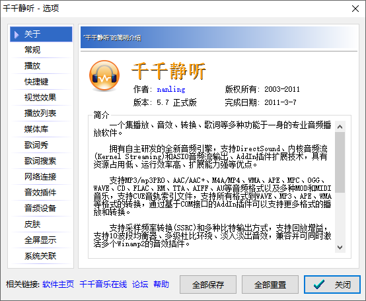Open the author link nanling
This screenshot has width=366, height=301.
coord(171,89)
